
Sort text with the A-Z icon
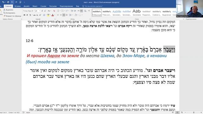(x=85, y=11)
